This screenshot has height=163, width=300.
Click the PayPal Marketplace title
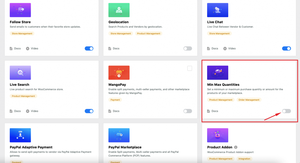[125, 147]
